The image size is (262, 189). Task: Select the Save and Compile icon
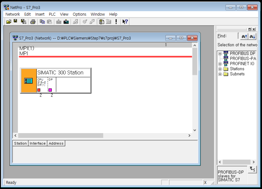click(x=24, y=21)
